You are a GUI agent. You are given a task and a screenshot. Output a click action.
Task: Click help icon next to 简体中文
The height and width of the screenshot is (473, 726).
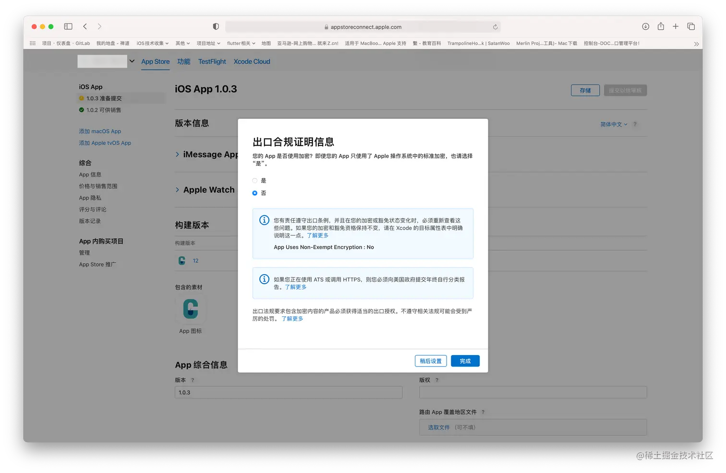point(635,124)
